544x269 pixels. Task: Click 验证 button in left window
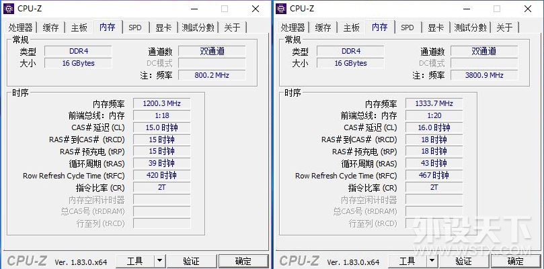click(x=192, y=262)
